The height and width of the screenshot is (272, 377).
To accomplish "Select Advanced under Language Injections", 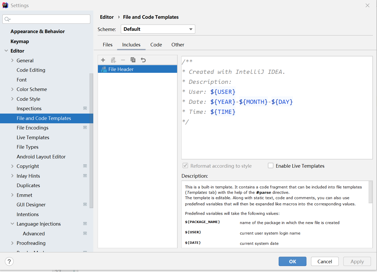I will click(34, 234).
